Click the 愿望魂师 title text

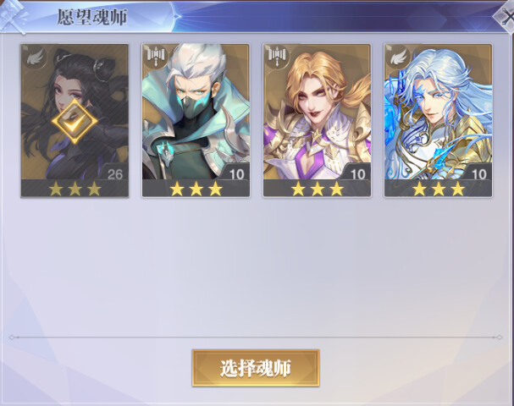(92, 17)
